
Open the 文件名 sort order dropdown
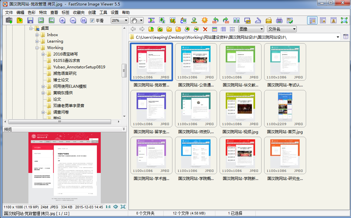(x=282, y=29)
